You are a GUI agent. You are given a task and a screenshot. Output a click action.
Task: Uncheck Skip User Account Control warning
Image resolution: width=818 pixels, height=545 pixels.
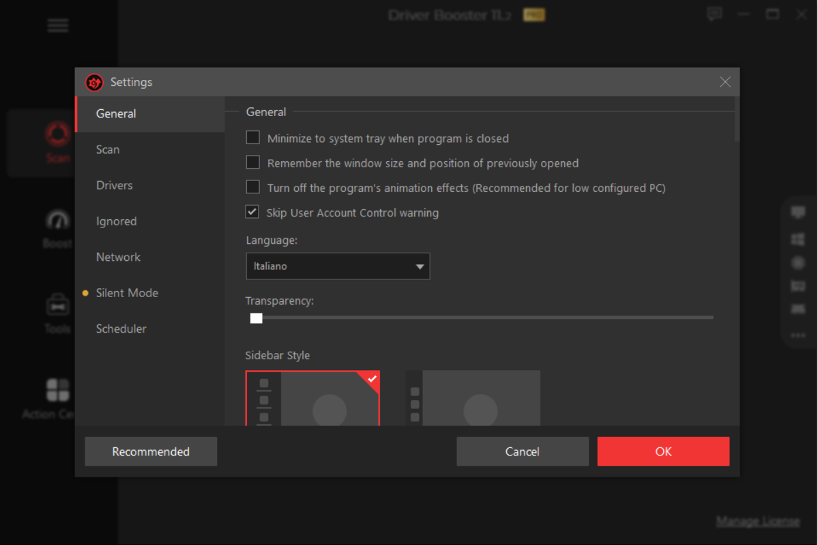click(x=252, y=212)
